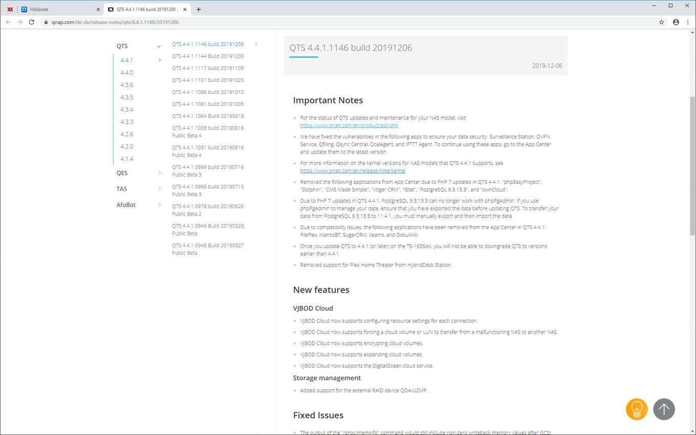Click the gray scroll-to-top arrow button
696x435 pixels.
tap(664, 409)
